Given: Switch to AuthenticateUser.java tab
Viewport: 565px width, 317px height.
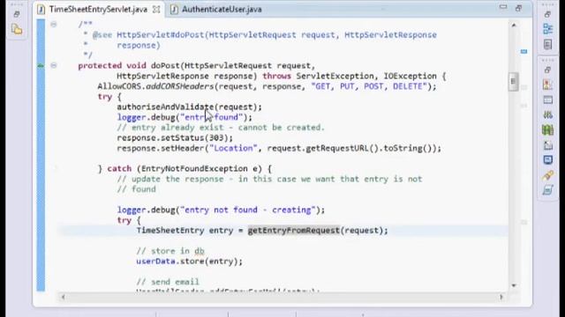Looking at the screenshot, I should click(x=222, y=10).
